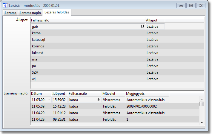
Task: Maximize the Lezárás window
Action: (x=191, y=6)
